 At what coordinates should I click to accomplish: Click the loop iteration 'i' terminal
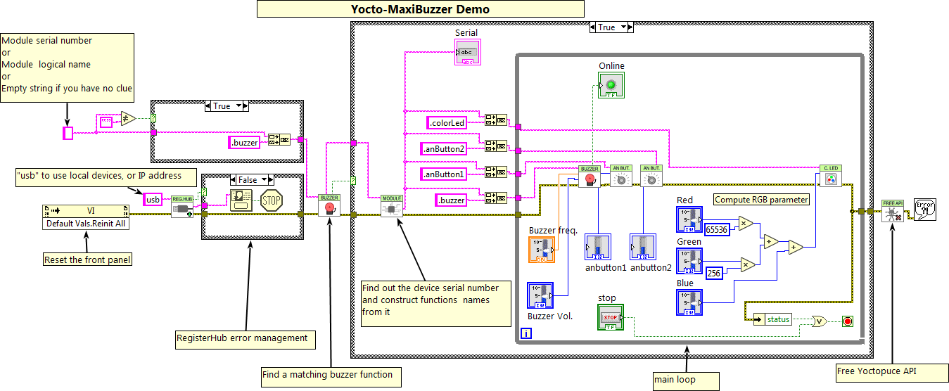pos(526,334)
